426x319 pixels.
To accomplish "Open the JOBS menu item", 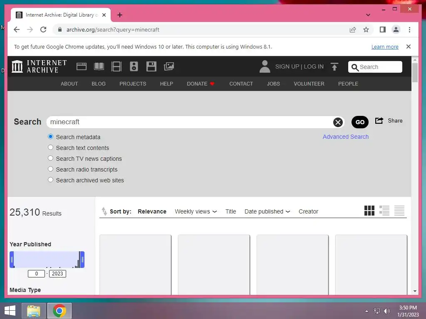I will point(273,84).
